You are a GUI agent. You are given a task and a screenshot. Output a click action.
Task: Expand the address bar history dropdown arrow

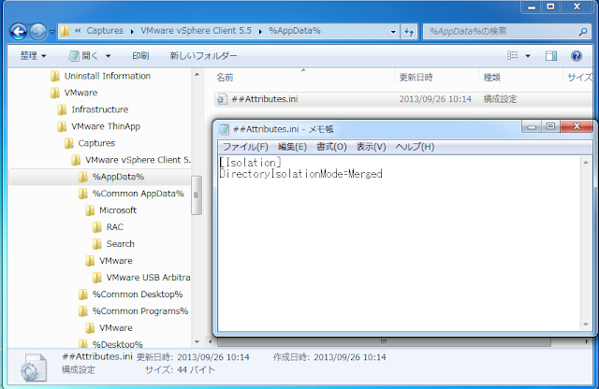(x=393, y=32)
